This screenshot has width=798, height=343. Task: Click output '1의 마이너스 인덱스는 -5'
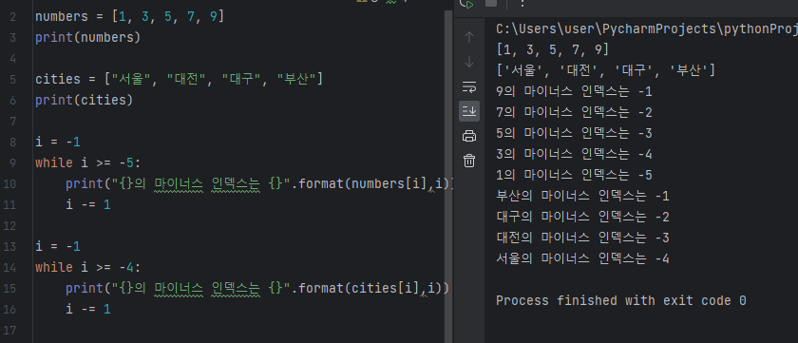click(x=574, y=175)
